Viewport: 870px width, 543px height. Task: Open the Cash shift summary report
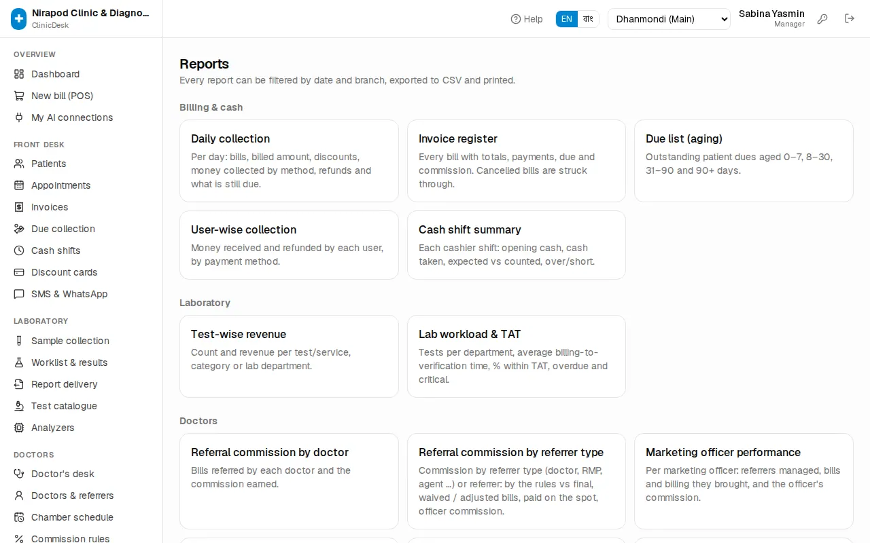pyautogui.click(x=517, y=245)
